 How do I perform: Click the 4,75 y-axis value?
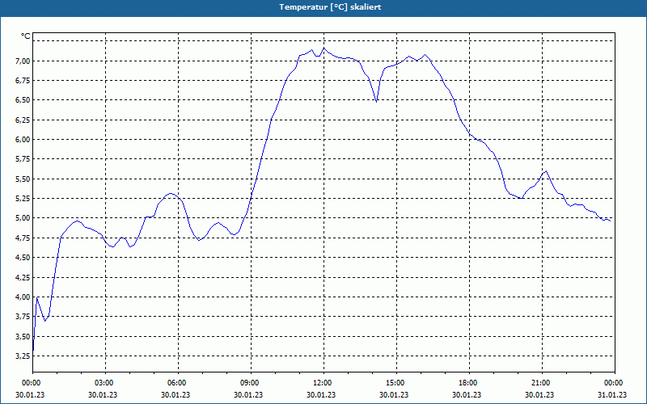point(23,238)
